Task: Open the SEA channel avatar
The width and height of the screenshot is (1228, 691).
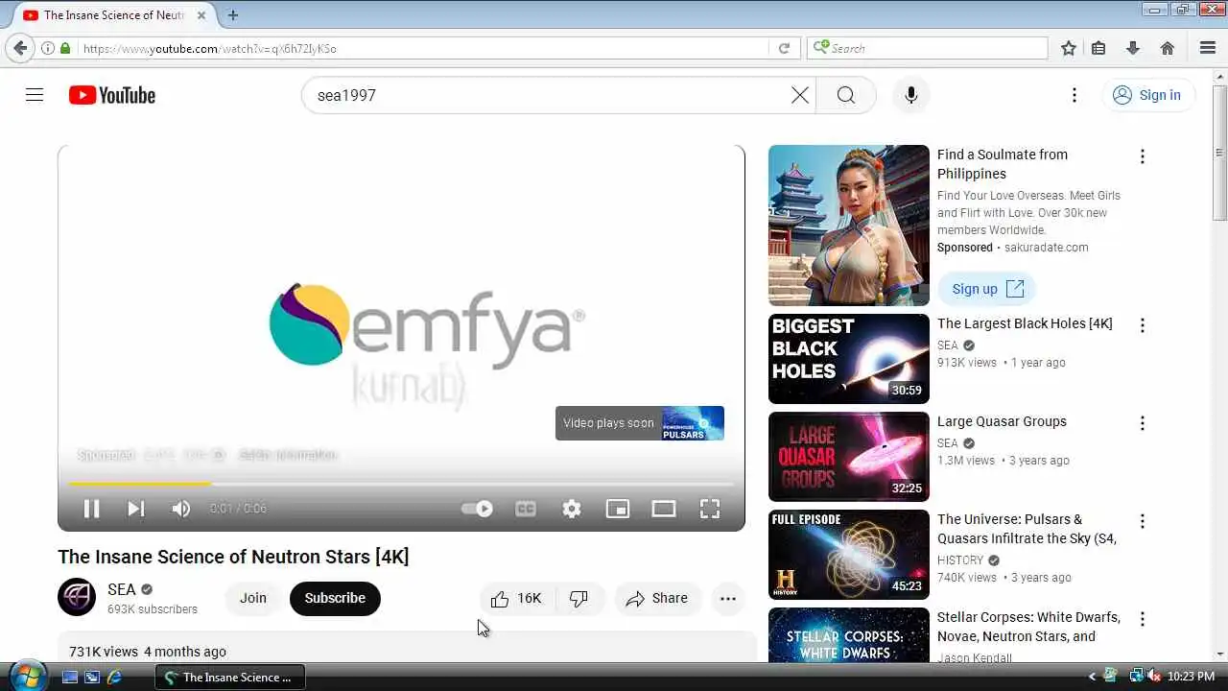Action: [x=77, y=597]
